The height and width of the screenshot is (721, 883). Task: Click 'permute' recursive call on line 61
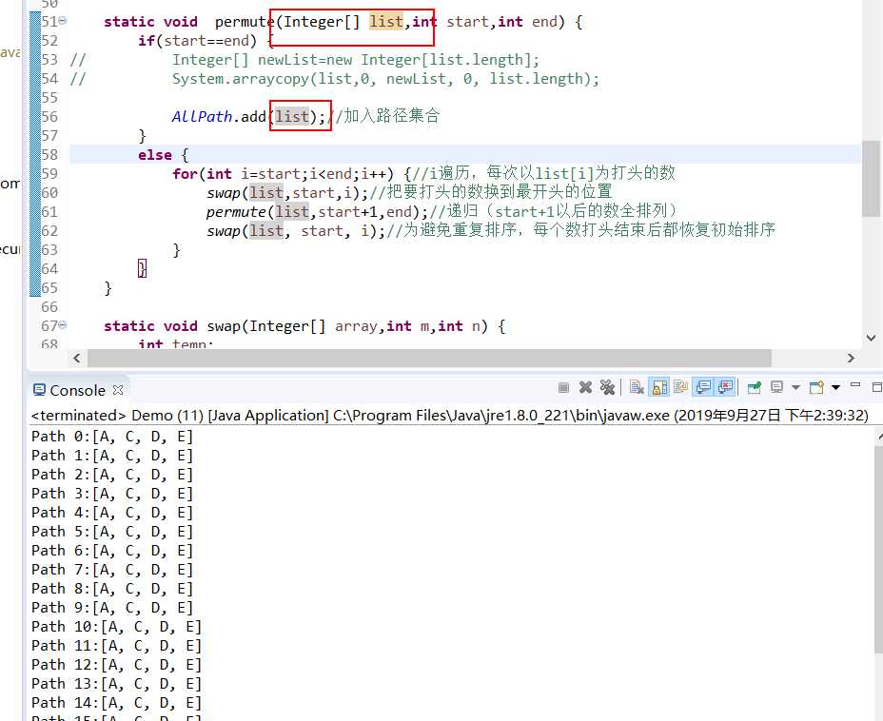(x=235, y=212)
